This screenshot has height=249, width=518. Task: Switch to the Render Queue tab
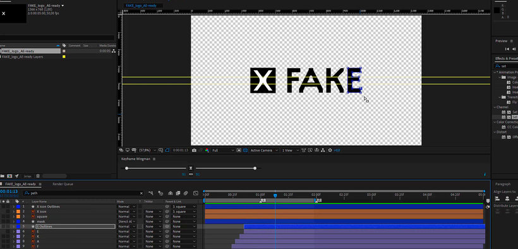coord(63,184)
